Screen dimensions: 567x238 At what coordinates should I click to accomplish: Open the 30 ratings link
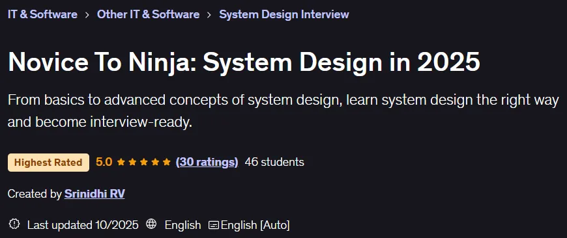point(207,163)
